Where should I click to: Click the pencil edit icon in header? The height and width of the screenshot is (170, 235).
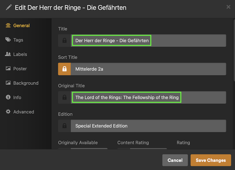[8, 7]
